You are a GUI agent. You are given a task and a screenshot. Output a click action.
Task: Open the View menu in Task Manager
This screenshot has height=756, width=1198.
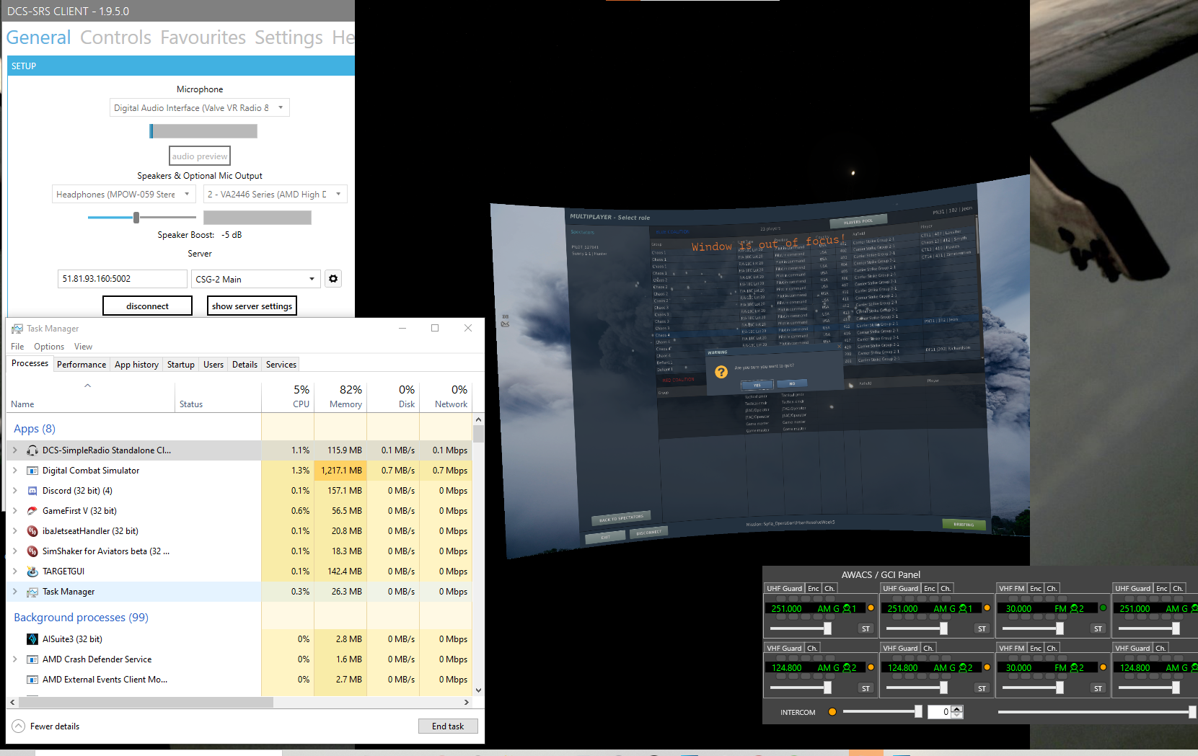(x=83, y=347)
